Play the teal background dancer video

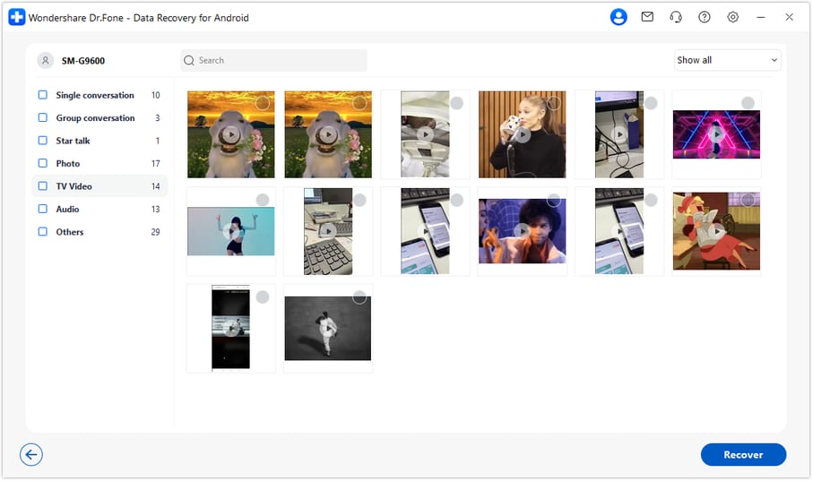[230, 231]
